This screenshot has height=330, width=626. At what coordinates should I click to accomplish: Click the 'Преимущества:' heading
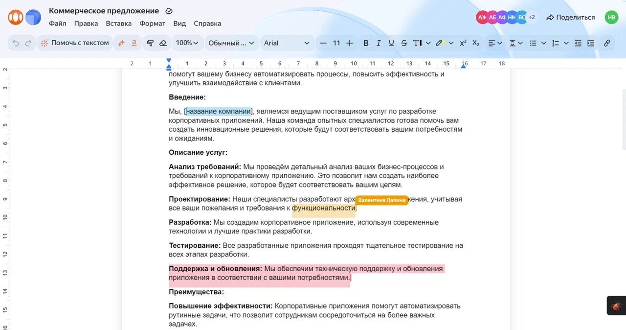(196, 292)
